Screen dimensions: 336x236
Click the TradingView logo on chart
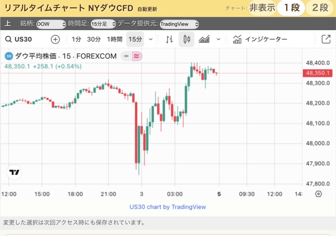(14, 172)
